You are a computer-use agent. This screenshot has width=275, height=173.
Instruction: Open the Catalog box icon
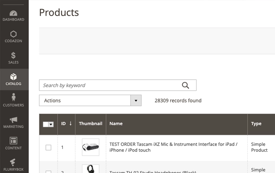13,77
